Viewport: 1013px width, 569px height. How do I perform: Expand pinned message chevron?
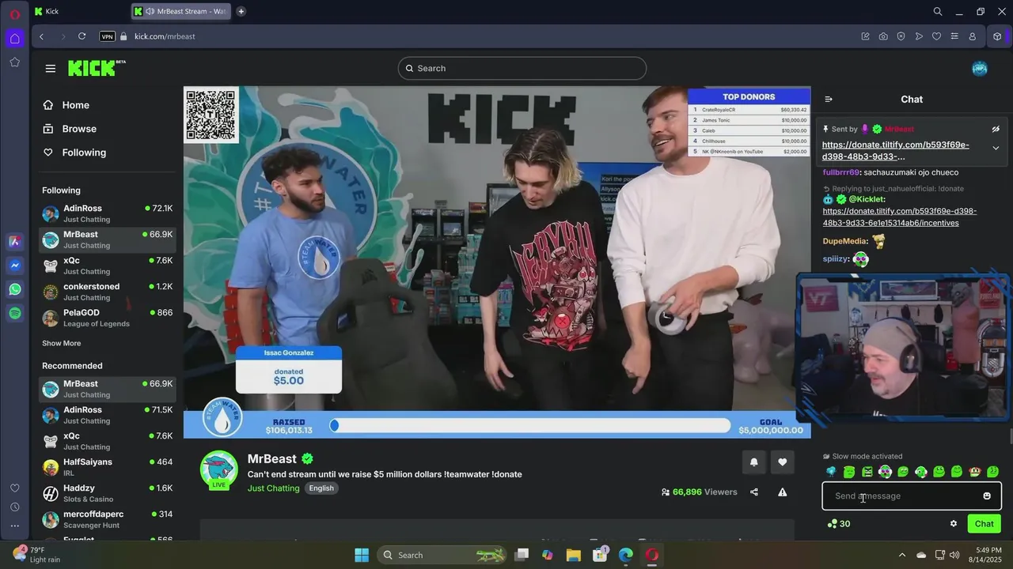click(996, 149)
